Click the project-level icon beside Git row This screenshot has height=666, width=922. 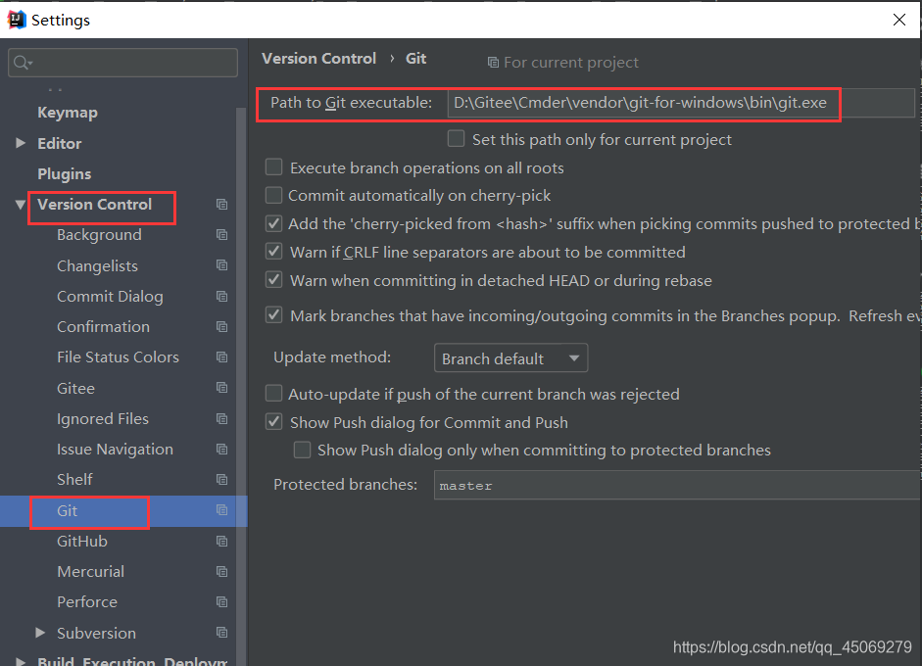click(221, 510)
